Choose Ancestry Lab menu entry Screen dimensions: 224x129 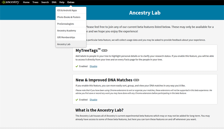coord(71,44)
